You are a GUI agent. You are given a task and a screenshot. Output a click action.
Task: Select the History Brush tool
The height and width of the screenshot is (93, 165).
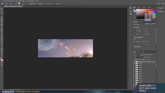click(x=2, y=31)
